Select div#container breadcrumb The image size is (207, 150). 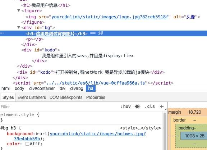pos(42,88)
